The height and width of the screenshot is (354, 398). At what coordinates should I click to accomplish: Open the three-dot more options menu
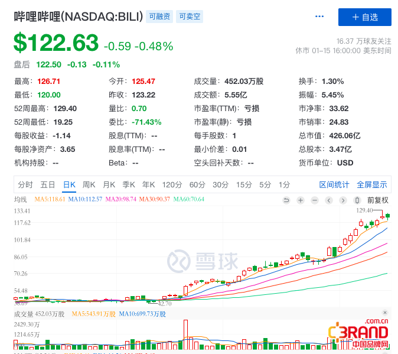[x=320, y=17]
